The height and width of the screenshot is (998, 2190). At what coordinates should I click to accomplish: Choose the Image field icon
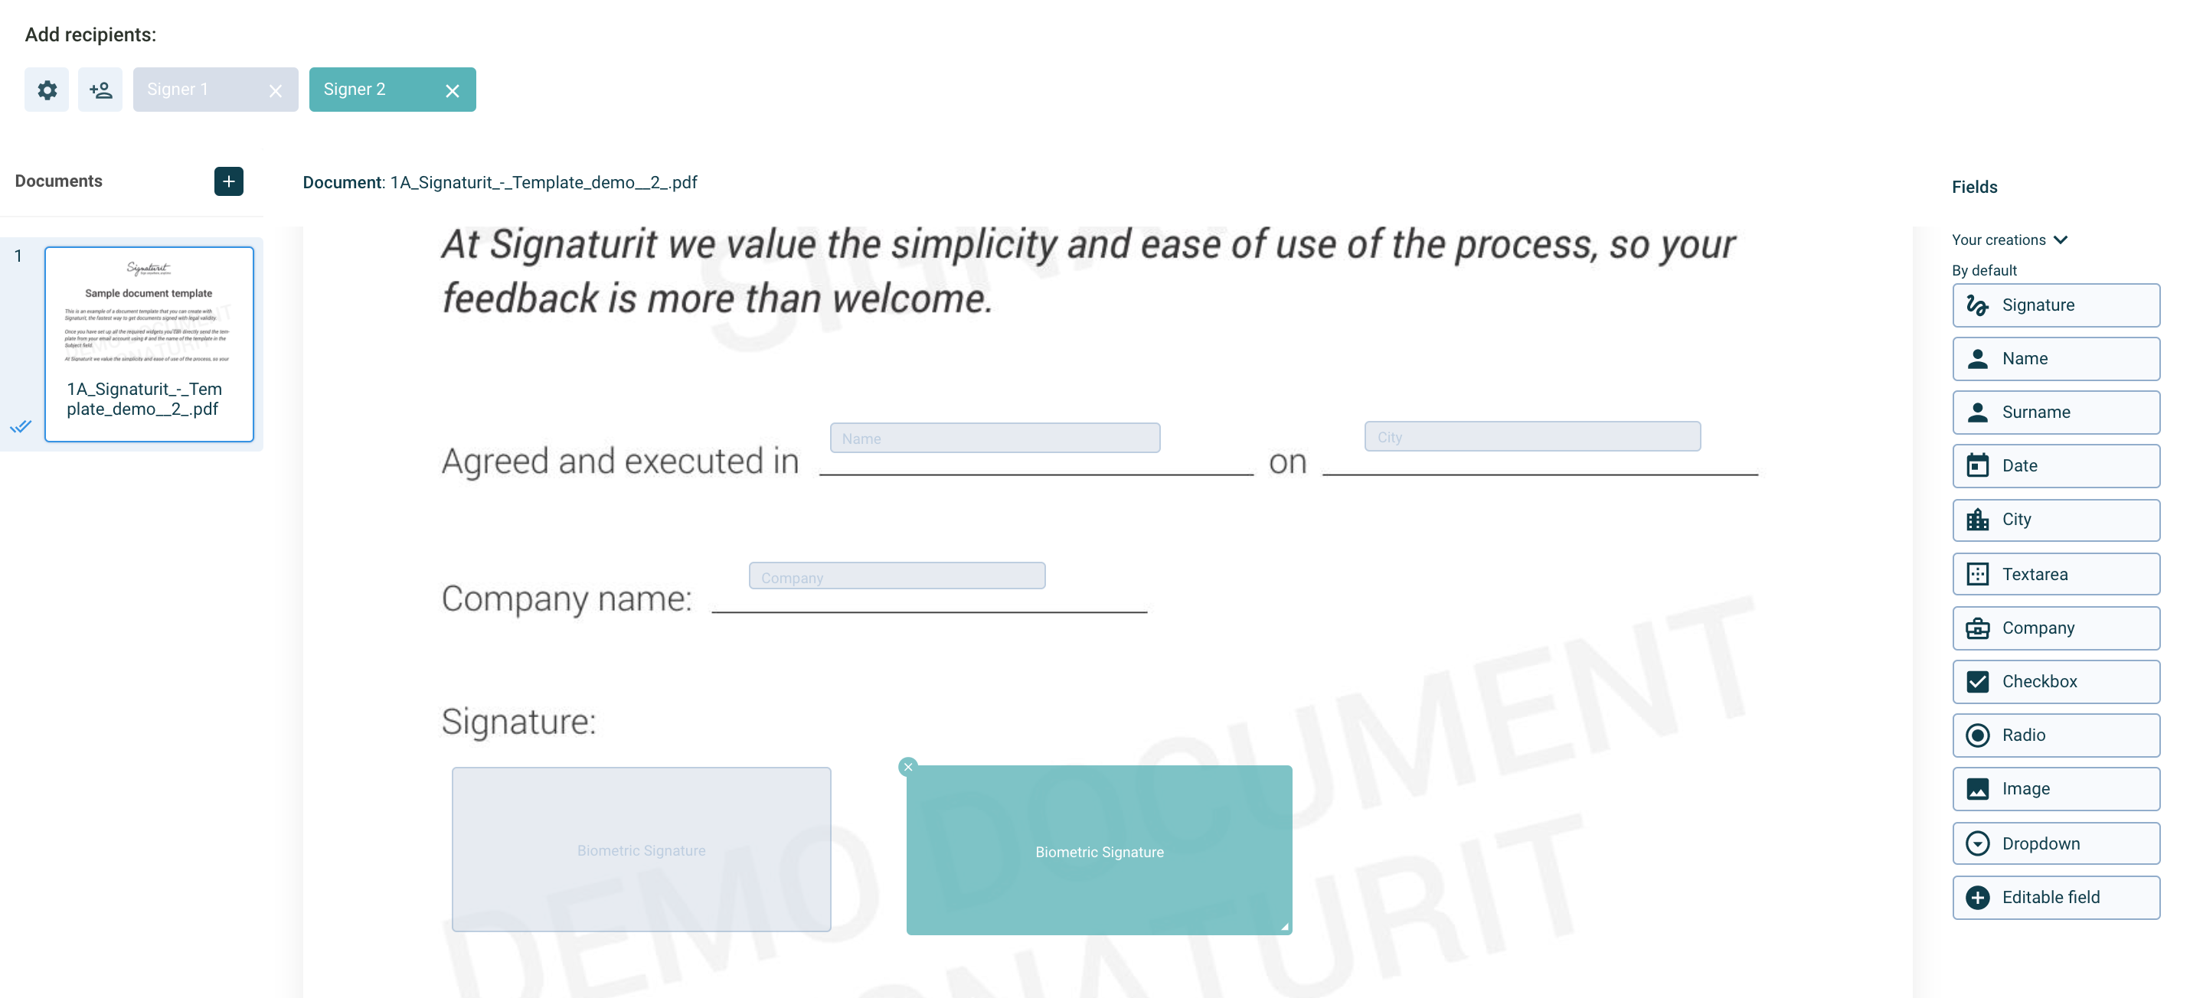1977,788
